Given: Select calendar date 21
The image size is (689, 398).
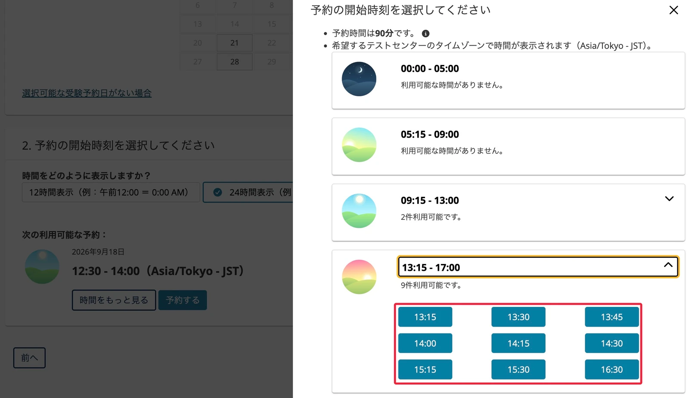Looking at the screenshot, I should (x=235, y=43).
